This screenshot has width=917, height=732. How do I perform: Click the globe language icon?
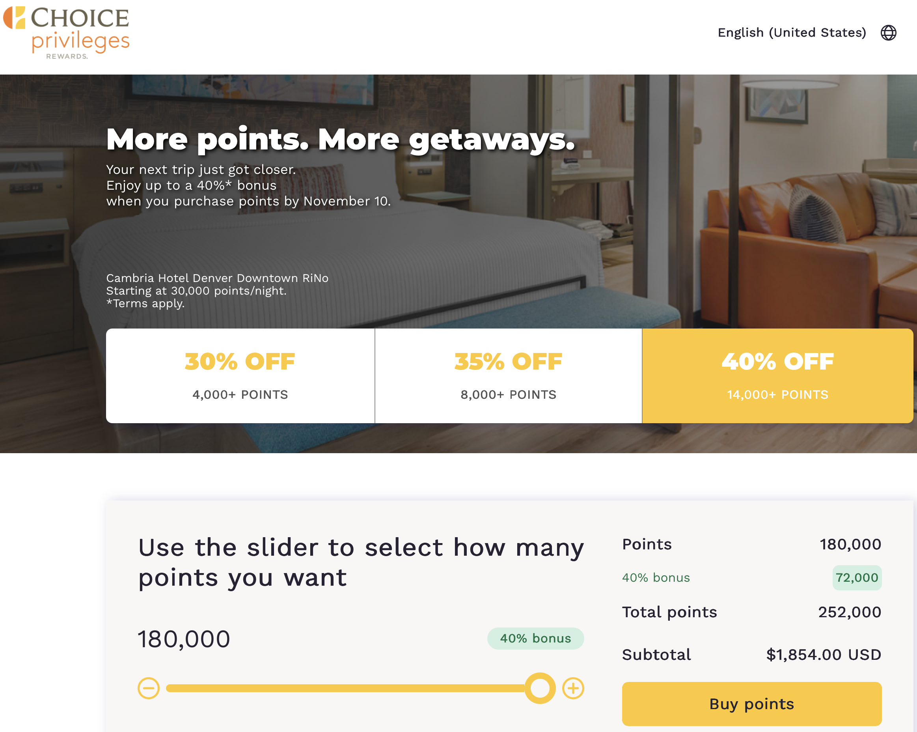pos(888,33)
